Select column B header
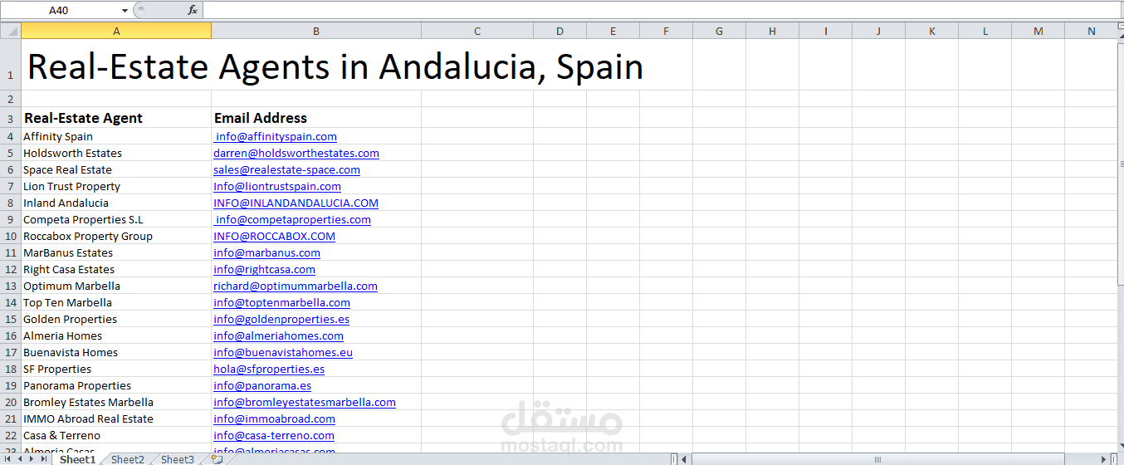Screen dimensions: 1124x465 [316, 32]
